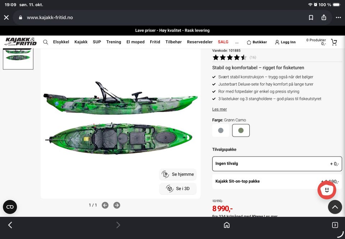Click the Se i 3D button
Viewport: 345px width, 239px height.
178,188
